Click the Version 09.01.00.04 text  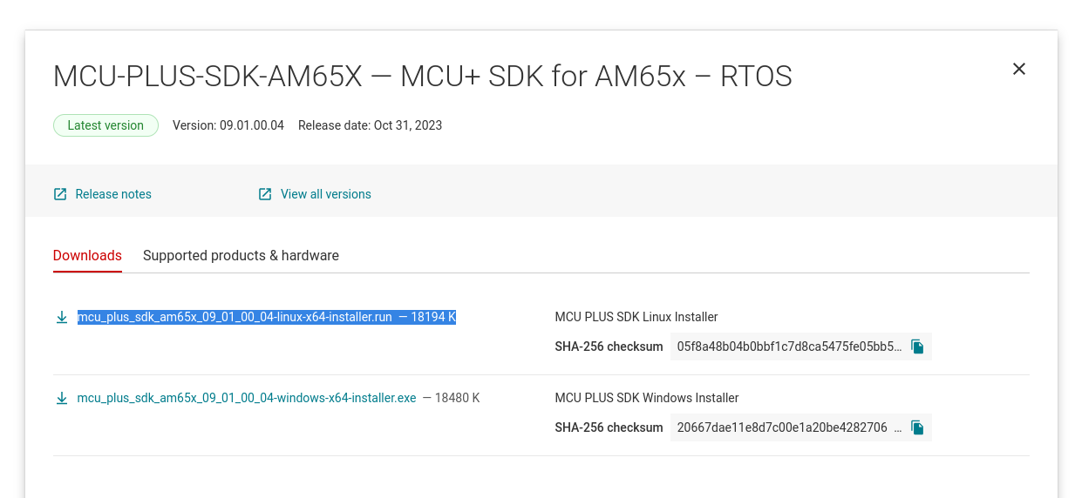point(228,125)
